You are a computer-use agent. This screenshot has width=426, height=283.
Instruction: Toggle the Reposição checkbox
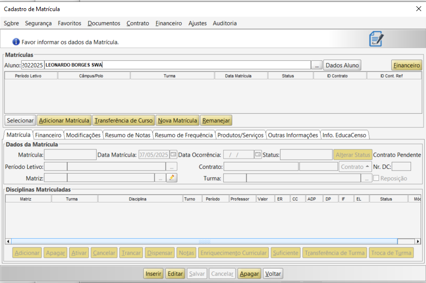point(376,178)
